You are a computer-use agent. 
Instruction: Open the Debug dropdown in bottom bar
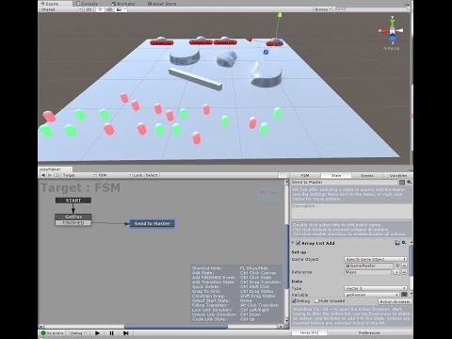pyautogui.click(x=77, y=333)
